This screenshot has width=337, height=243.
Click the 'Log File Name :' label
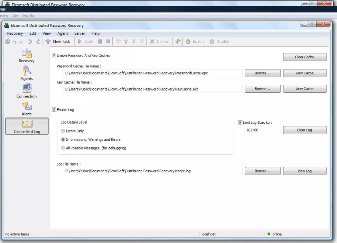pos(69,164)
